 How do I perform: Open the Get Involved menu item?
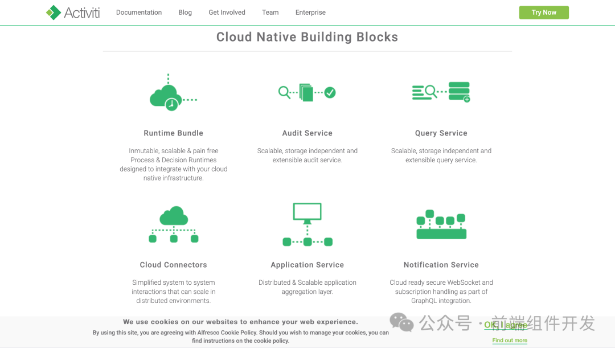(227, 13)
